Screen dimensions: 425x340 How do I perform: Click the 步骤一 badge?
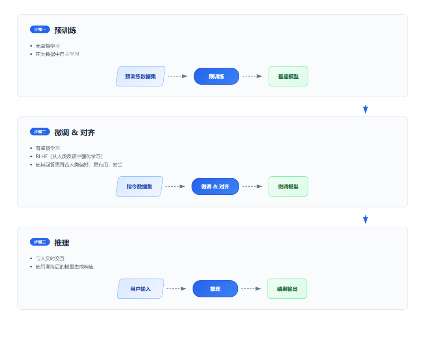[x=40, y=29]
